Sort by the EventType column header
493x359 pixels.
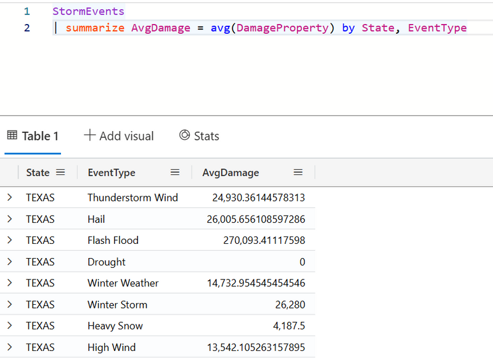pos(112,173)
